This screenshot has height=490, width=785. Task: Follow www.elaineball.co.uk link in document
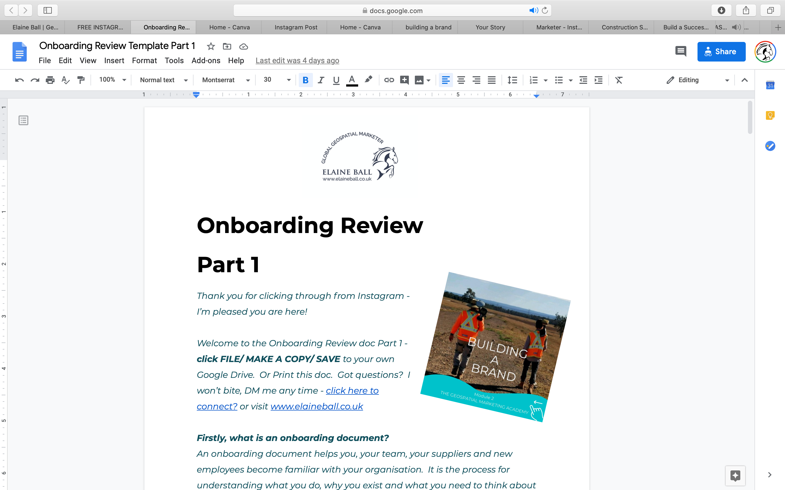tap(317, 406)
